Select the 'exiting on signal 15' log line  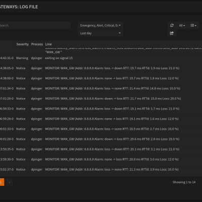59,58
